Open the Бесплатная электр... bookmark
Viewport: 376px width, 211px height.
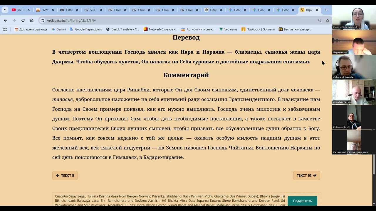(295, 29)
